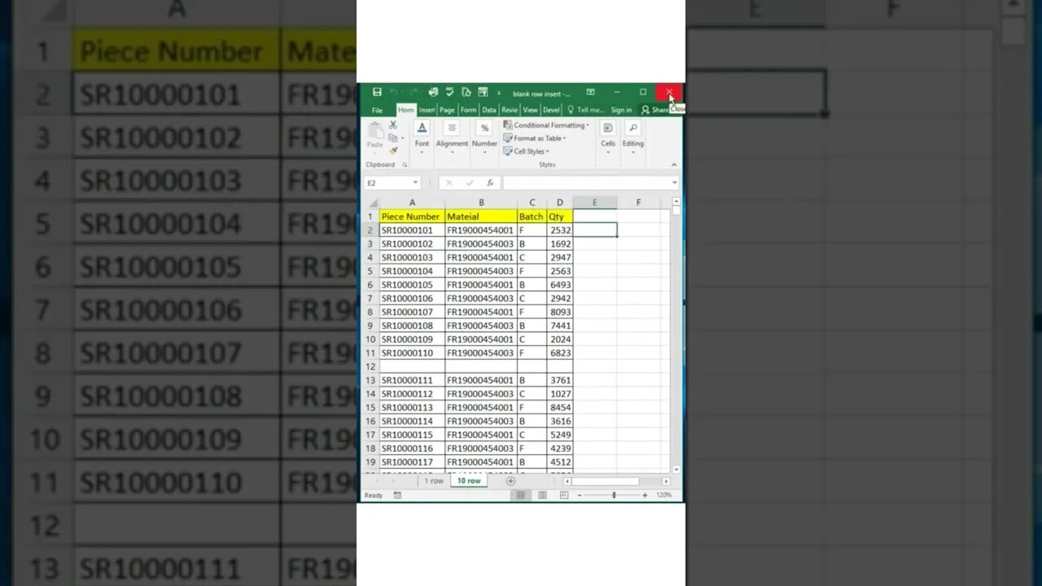Click the formula bar cancel X icon

pos(449,183)
